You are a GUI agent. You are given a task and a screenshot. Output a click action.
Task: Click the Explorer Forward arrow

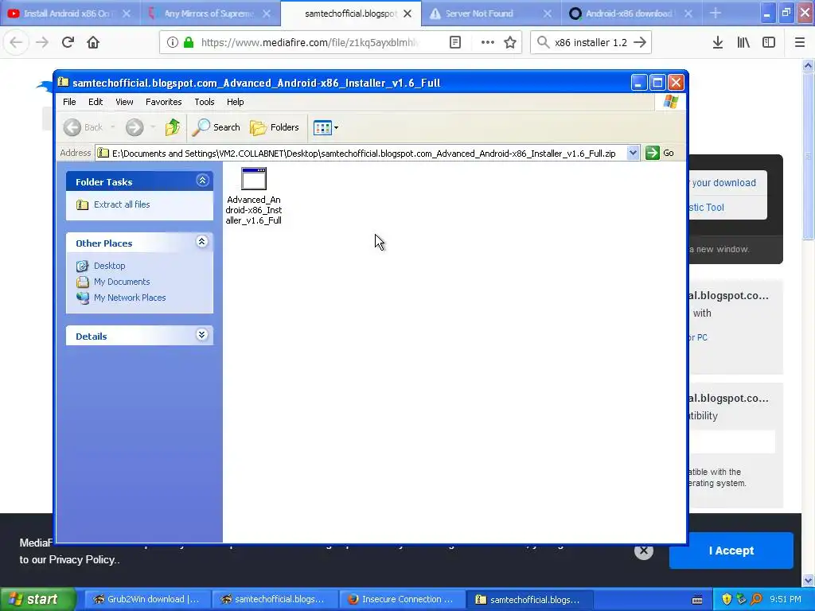coord(135,127)
